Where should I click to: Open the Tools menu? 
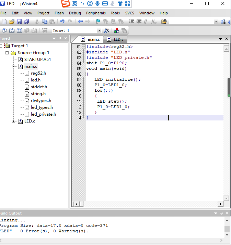(115, 13)
